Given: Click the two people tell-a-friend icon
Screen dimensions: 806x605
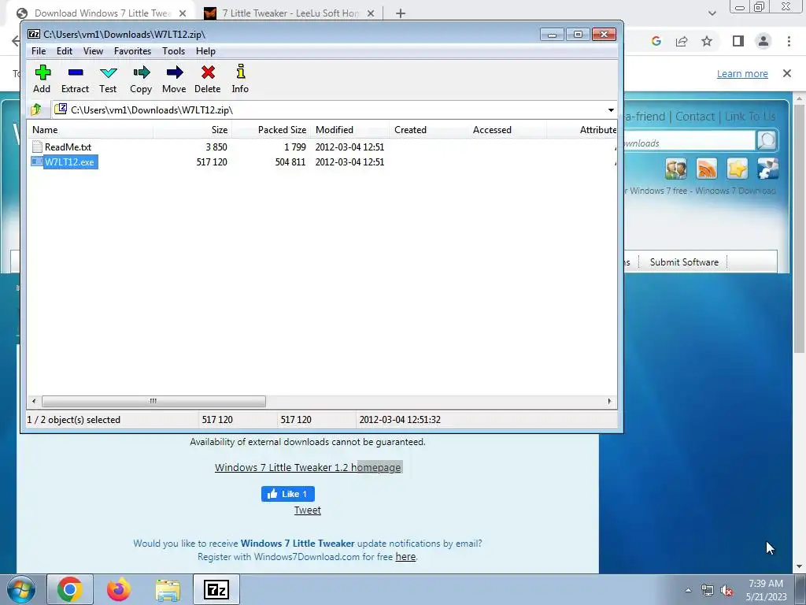Looking at the screenshot, I should tap(676, 169).
